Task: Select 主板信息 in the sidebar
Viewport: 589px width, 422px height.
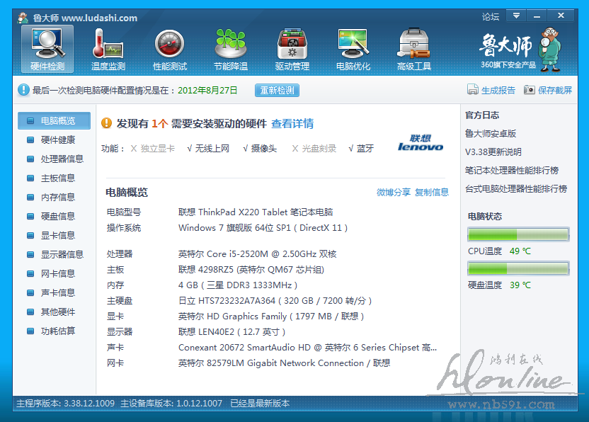Action: (54, 178)
